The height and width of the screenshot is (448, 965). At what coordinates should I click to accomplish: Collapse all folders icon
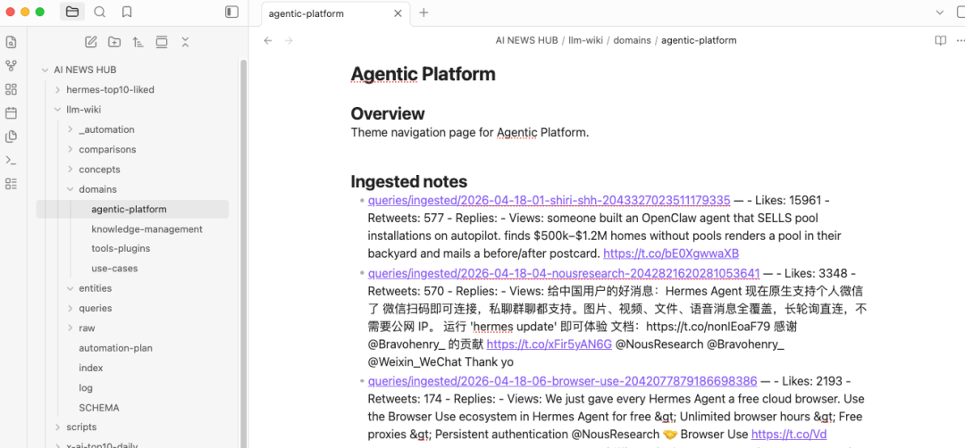click(x=185, y=42)
